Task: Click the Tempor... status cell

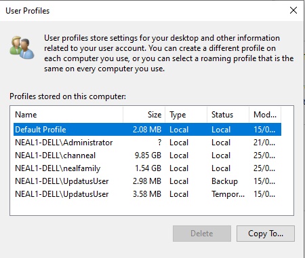Action: point(228,194)
